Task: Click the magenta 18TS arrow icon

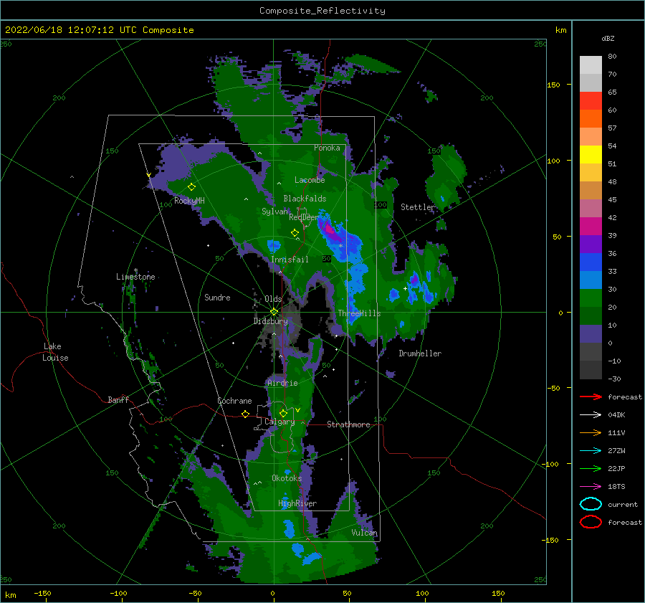Action: coord(591,487)
